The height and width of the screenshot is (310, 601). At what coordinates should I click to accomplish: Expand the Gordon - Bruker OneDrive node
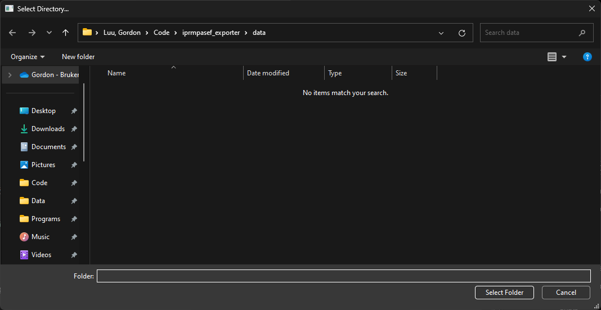(x=10, y=75)
